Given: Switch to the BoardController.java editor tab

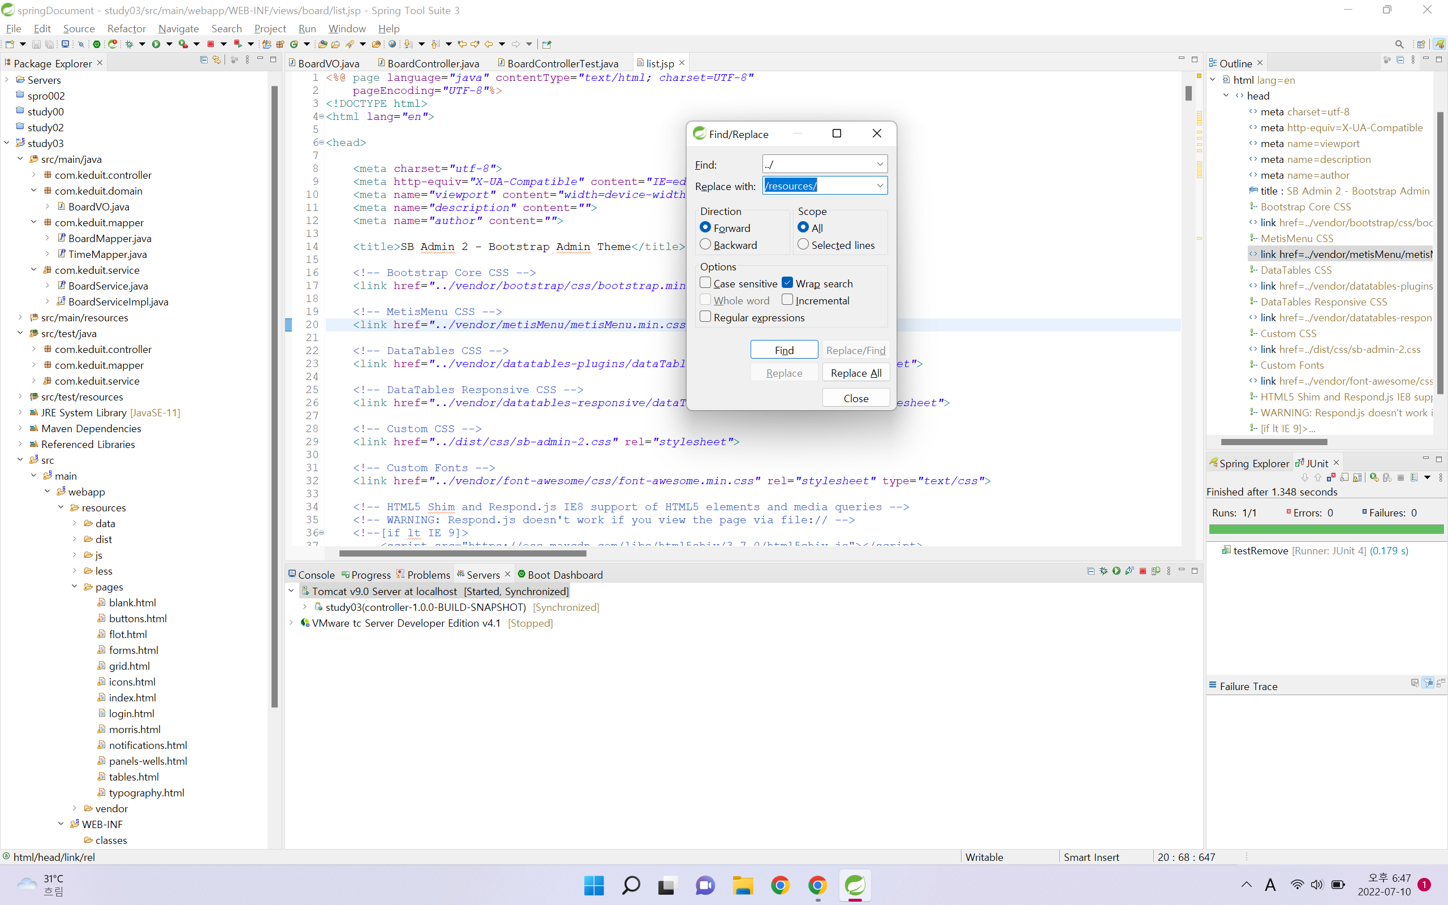Looking at the screenshot, I should 432,63.
